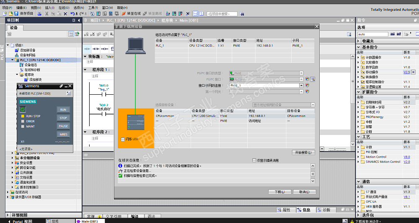The image size is (419, 223).
Task: Check 仅显示错误消息 checkbox
Action: pyautogui.click(x=254, y=161)
